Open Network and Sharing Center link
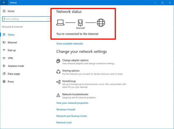Viewport: 174px width, 129px height. (x=72, y=116)
